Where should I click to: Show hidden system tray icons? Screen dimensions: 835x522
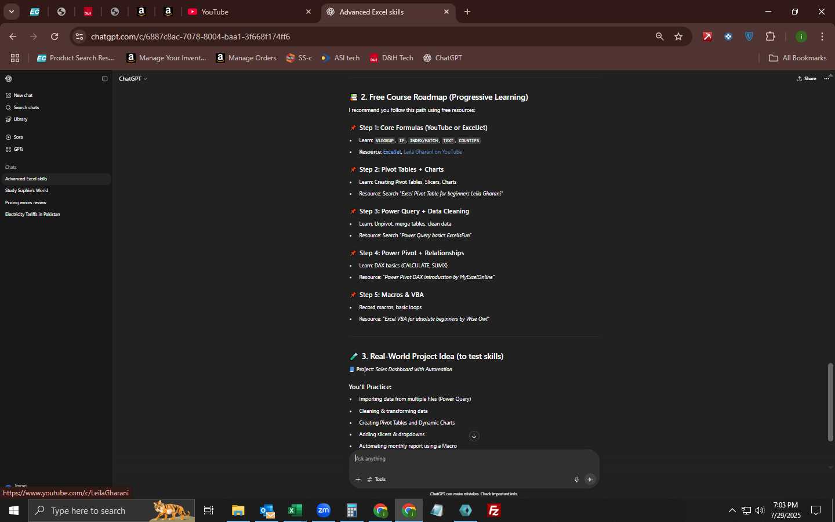point(732,510)
